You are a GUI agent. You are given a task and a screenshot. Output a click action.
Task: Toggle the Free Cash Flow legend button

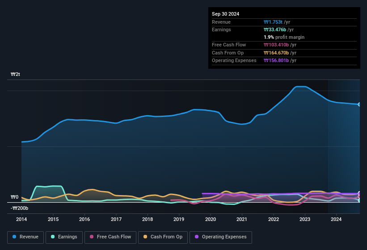point(110,237)
